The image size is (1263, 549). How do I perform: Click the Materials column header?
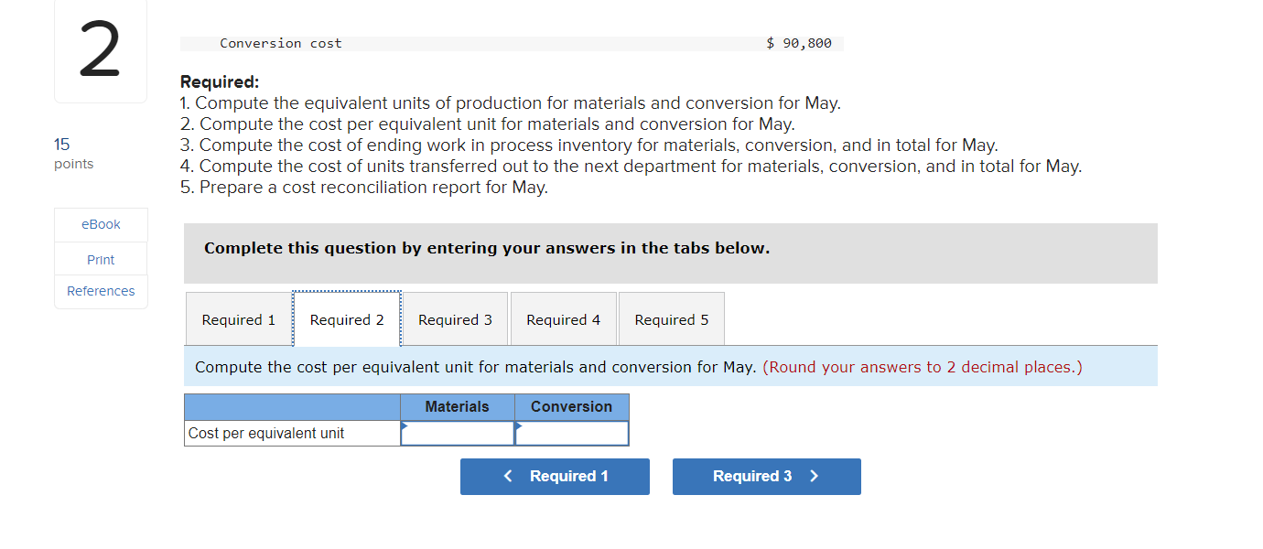458,407
